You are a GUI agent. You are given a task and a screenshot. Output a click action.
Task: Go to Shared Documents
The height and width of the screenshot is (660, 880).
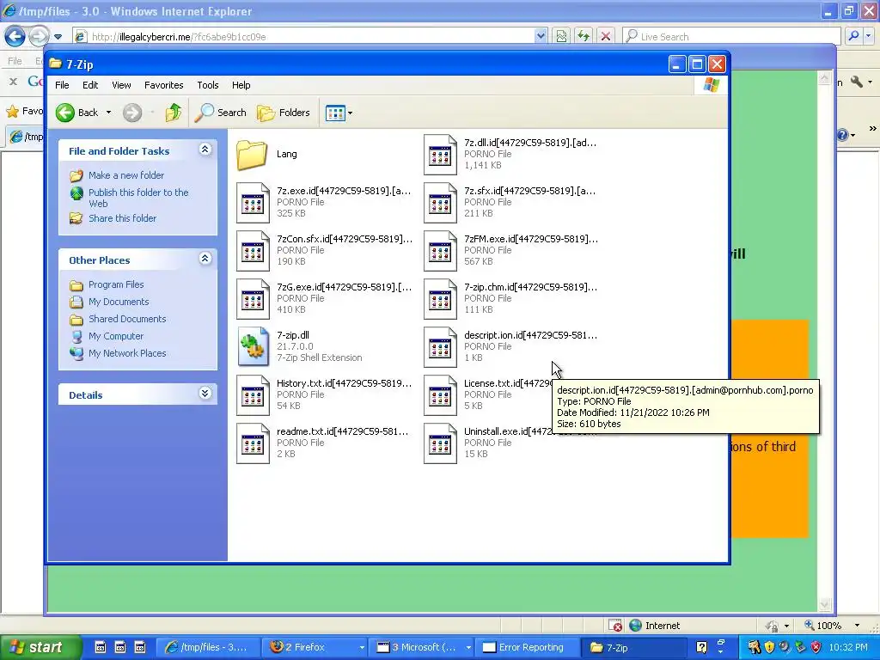(x=127, y=319)
